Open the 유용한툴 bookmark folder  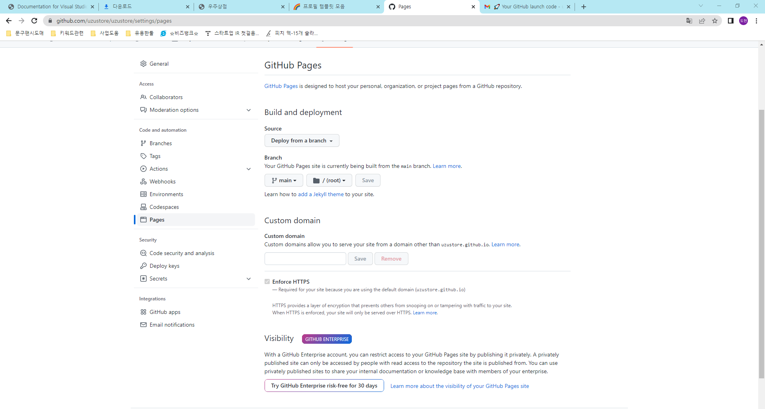[140, 33]
